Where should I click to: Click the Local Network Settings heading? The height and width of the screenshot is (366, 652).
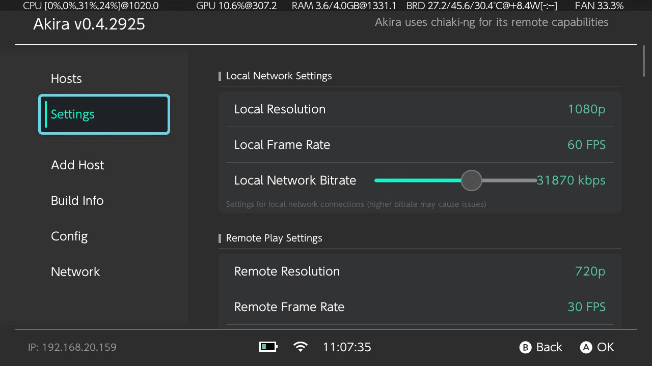pos(279,76)
